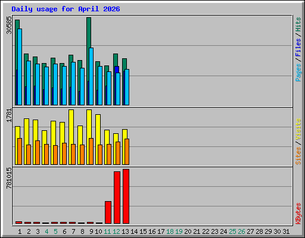Click the 781015 KBytes axis value
This screenshot has height=238, width=305.
coord(9,178)
